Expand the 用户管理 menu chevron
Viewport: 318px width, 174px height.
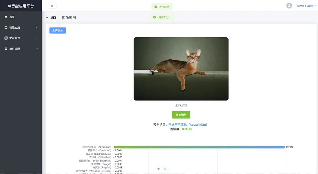tap(37, 49)
